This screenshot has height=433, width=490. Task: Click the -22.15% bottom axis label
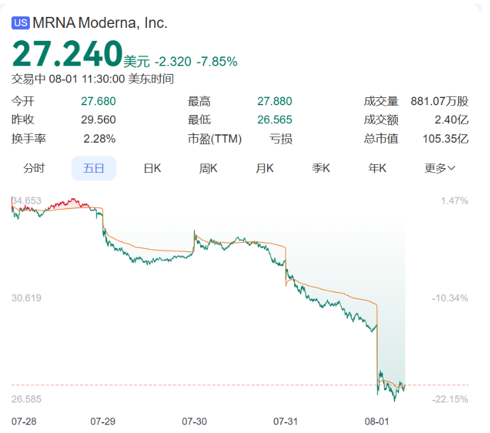450,399
